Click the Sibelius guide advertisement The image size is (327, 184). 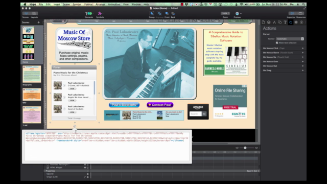[226, 52]
